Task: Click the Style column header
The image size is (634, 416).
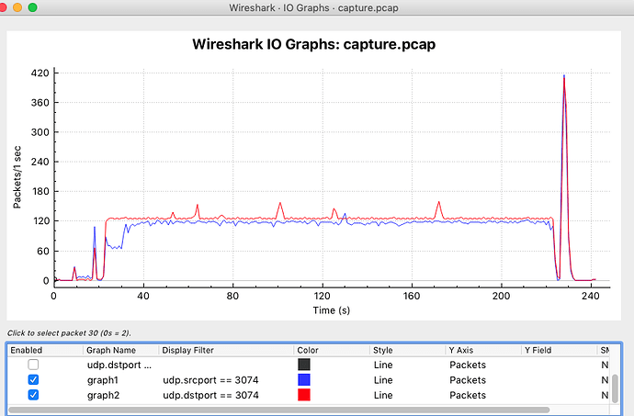Action: coord(382,350)
